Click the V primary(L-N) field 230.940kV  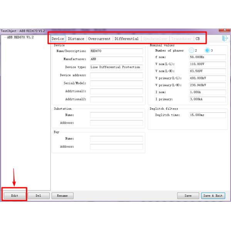[x=208, y=85]
